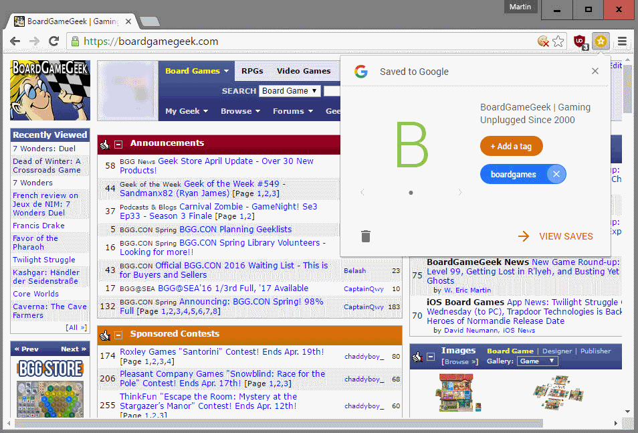
Task: Close the BoardGameGeek browser tab
Action: (128, 21)
